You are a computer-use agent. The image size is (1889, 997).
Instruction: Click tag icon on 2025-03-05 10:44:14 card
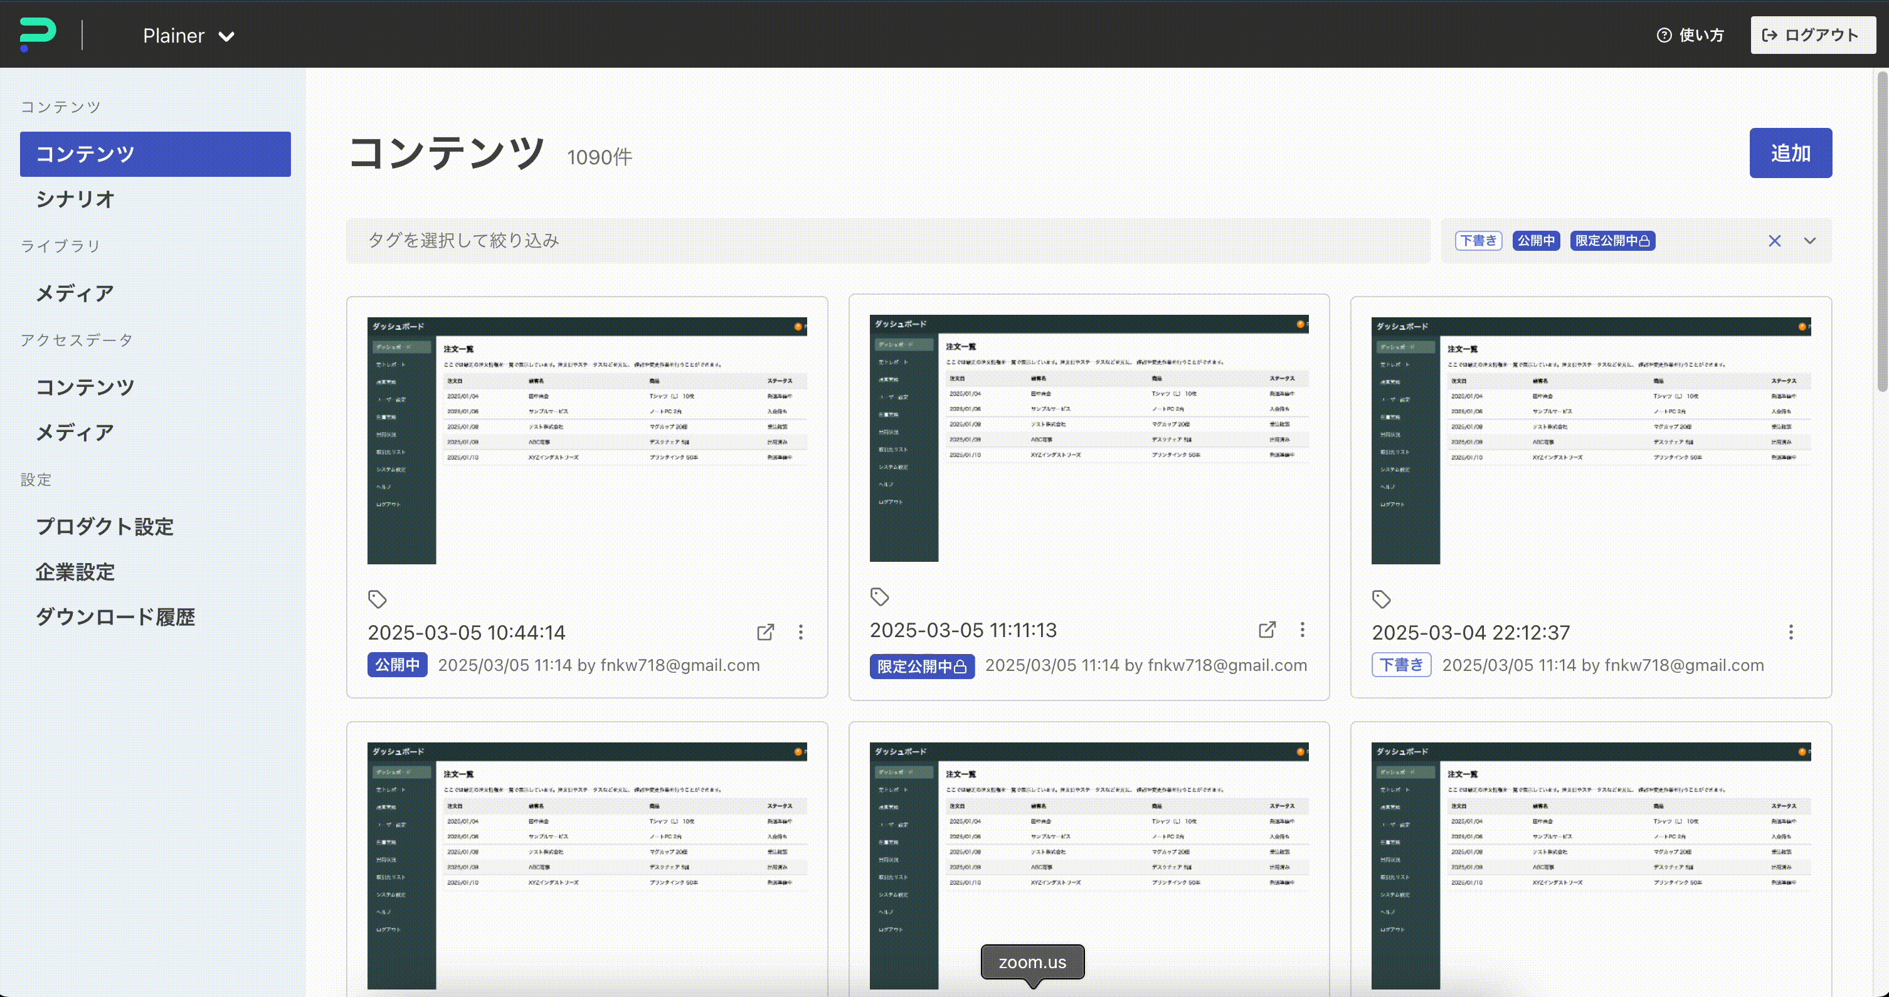point(377,599)
